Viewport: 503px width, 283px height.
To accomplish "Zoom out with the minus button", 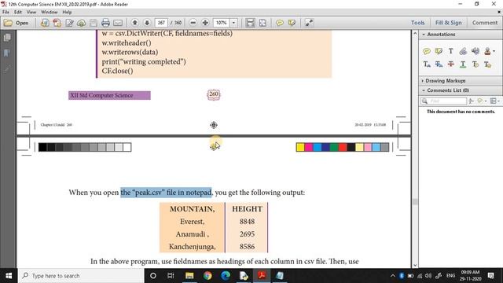I will [193, 23].
